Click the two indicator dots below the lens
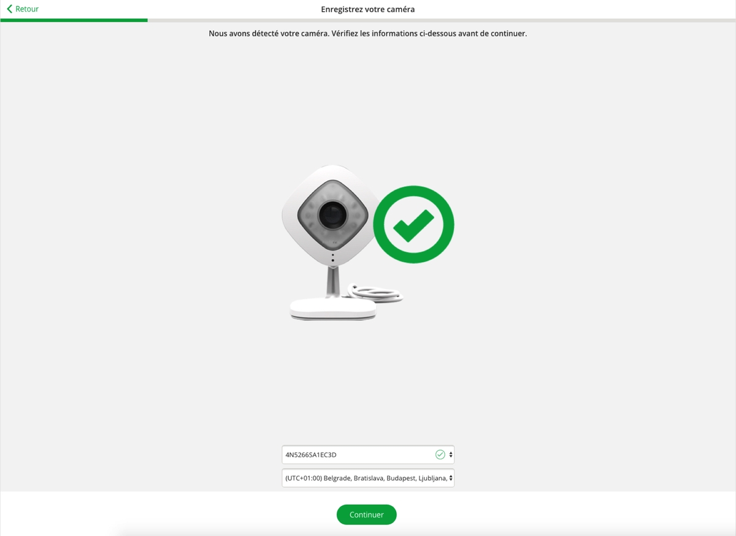This screenshot has width=736, height=536. [x=333, y=258]
